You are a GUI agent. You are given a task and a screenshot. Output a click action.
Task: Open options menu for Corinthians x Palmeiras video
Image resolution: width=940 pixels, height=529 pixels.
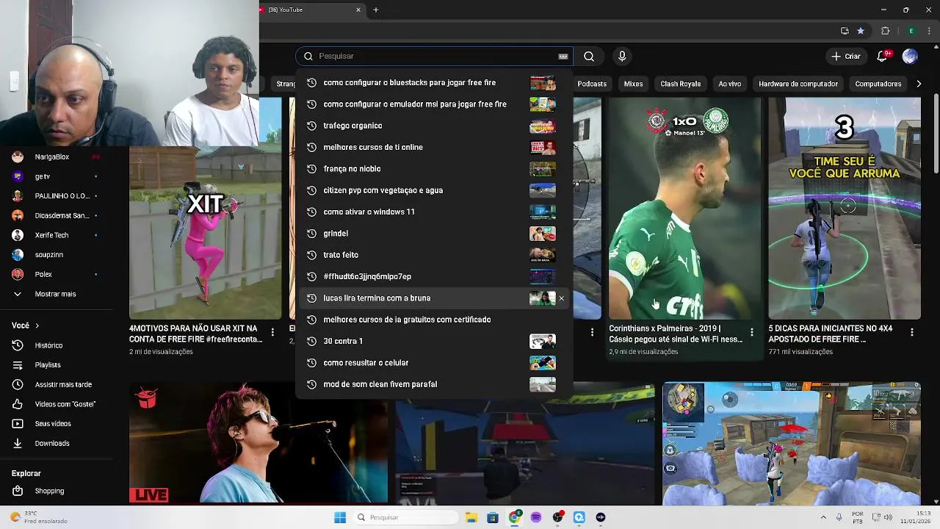click(751, 333)
